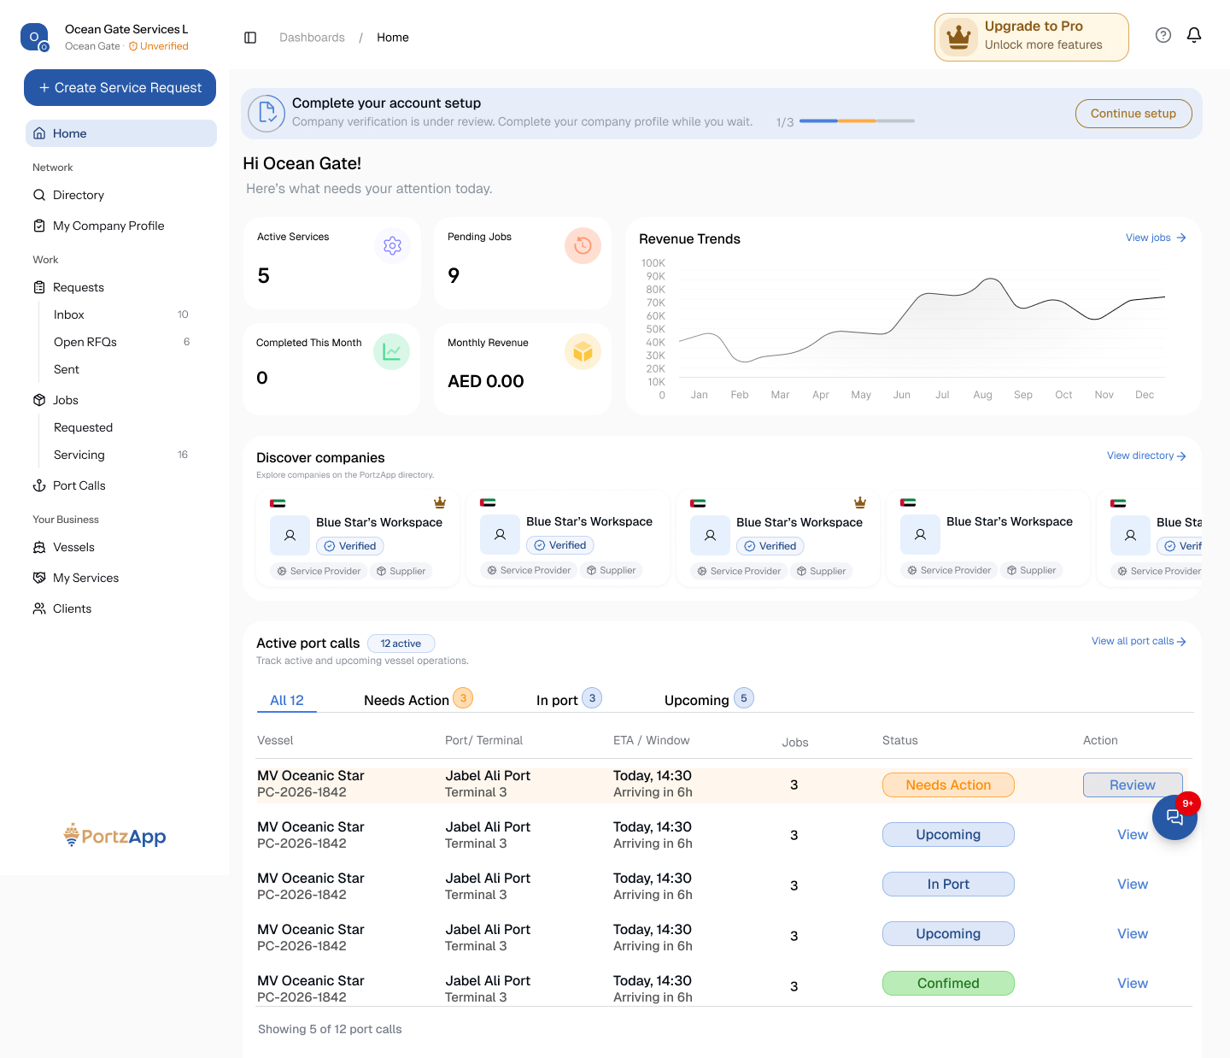Click the Continue setup button
This screenshot has width=1230, height=1058.
point(1133,114)
